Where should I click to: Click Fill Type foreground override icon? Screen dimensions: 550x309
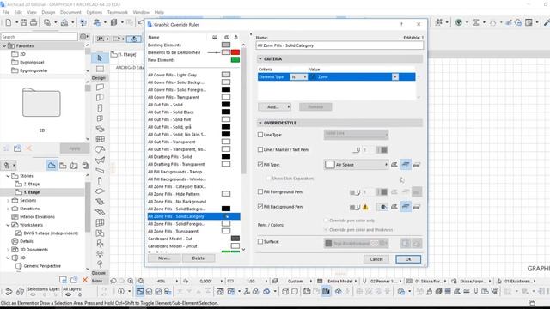pyautogui.click(x=394, y=165)
